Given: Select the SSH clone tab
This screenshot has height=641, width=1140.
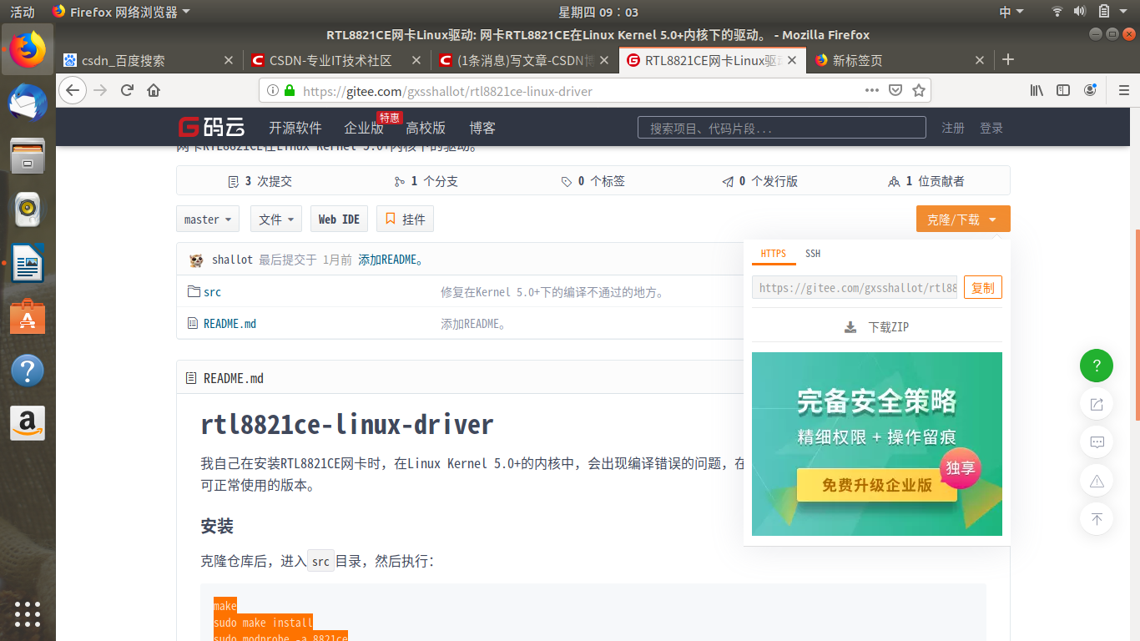Looking at the screenshot, I should click(813, 254).
